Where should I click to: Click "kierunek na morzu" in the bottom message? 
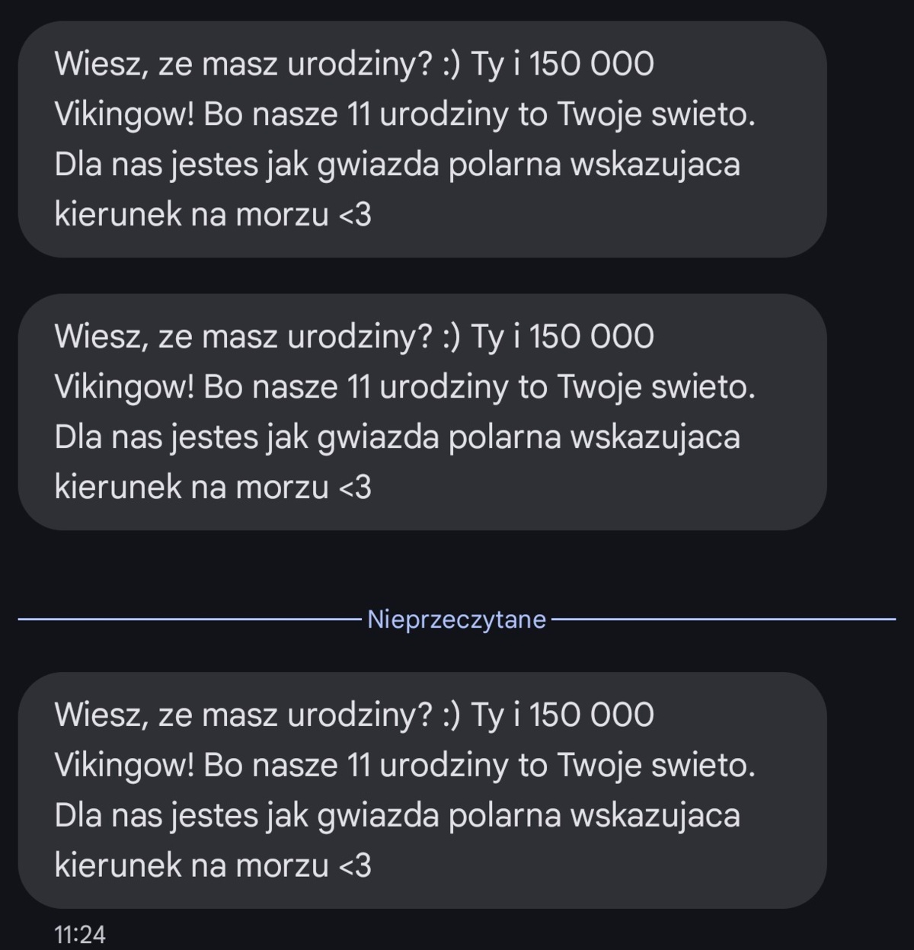pyautogui.click(x=191, y=866)
